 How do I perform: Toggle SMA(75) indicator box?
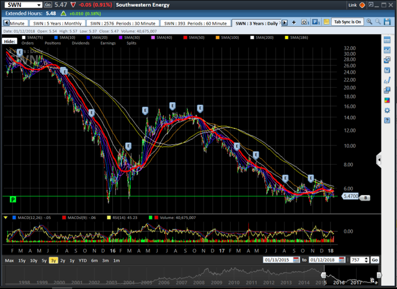[24, 37]
